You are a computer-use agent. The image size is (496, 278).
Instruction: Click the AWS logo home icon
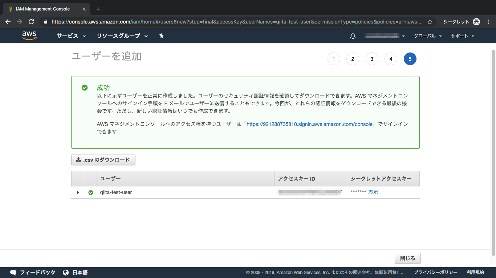(x=29, y=35)
